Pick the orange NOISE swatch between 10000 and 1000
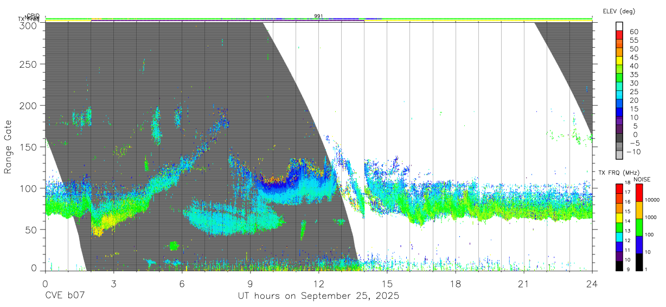 coord(639,210)
